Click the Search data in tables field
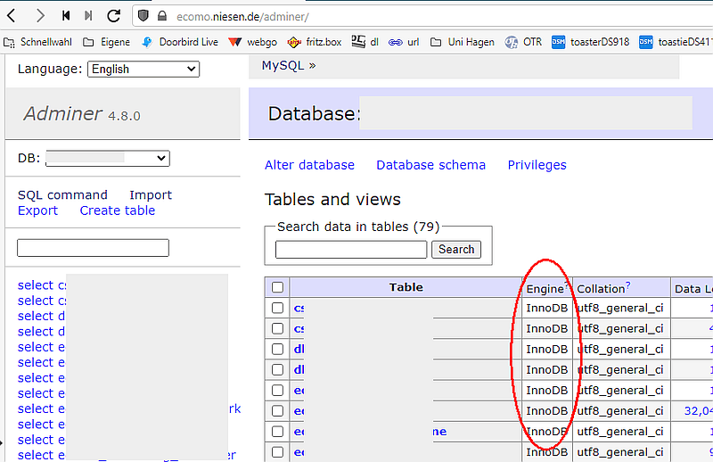Viewport: 713px width, 462px height. (351, 250)
